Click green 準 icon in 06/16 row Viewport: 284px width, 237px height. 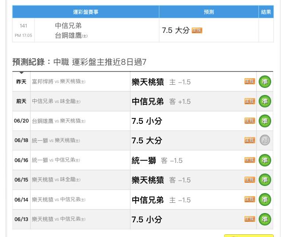click(264, 160)
